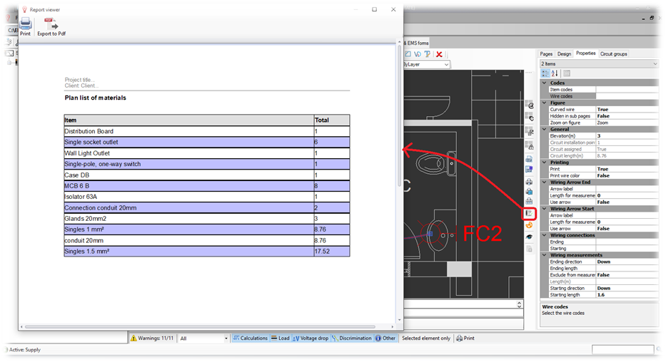Click the Starting length value 1.6
This screenshot has height=362, width=666.
(x=627, y=294)
